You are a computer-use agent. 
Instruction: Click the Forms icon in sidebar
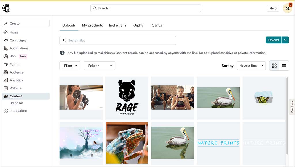6,64
